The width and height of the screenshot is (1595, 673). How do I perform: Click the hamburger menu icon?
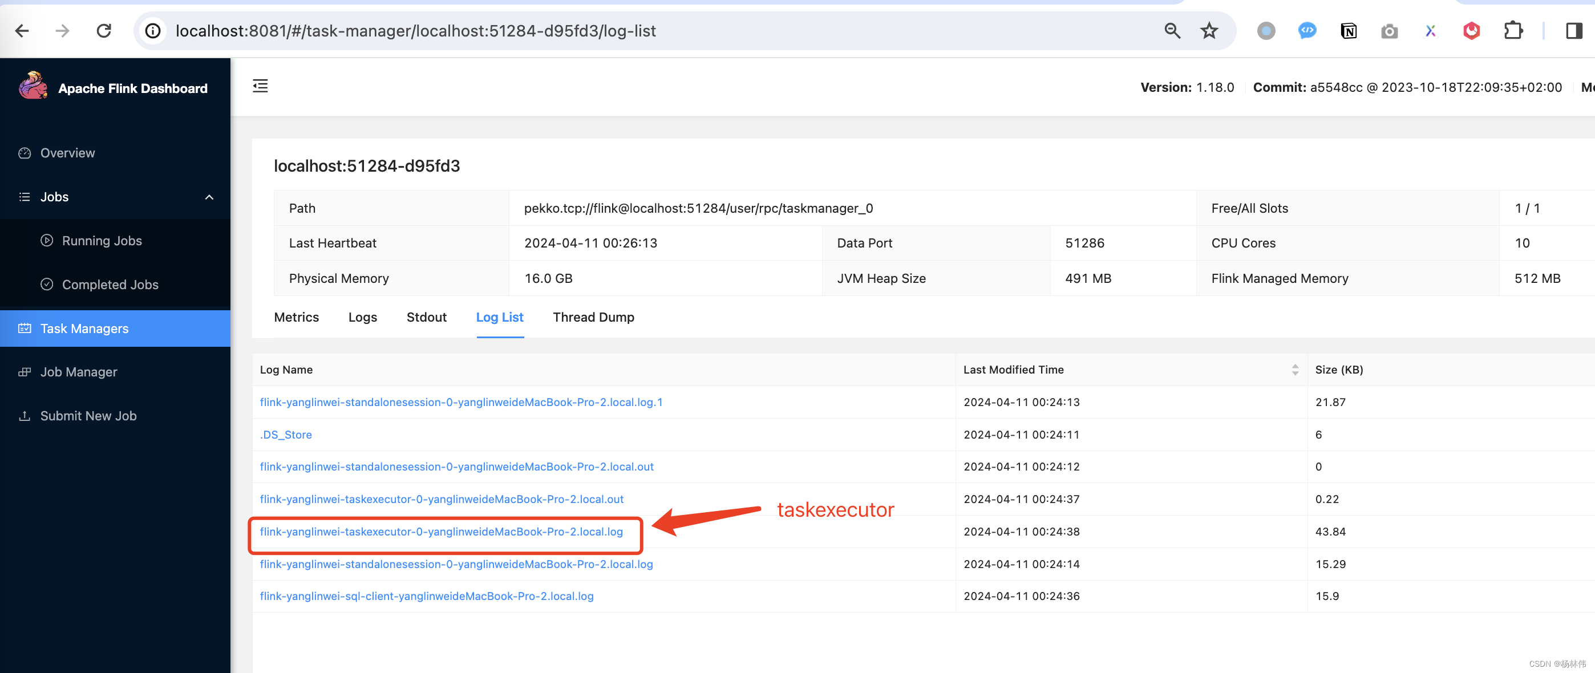tap(262, 86)
